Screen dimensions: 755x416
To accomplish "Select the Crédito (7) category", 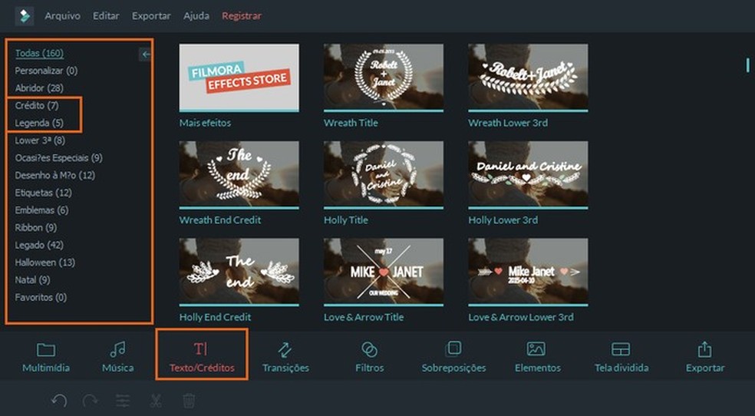I will (37, 105).
